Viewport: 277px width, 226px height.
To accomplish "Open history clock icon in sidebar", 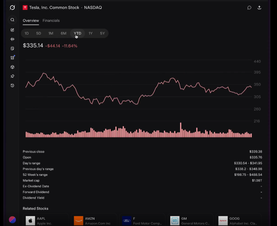I will pyautogui.click(x=12, y=86).
